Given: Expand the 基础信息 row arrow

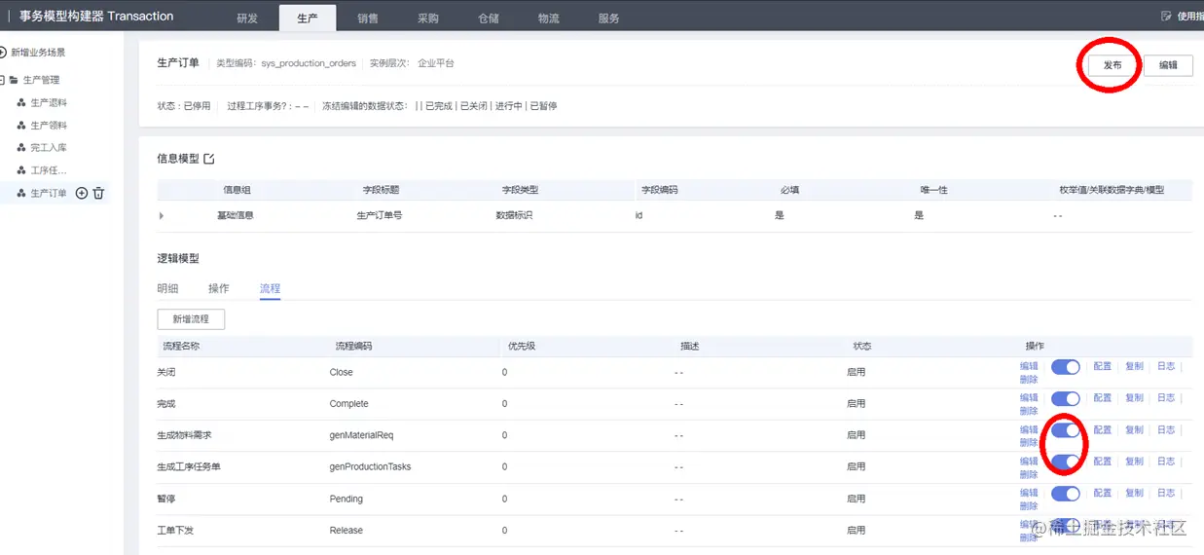Looking at the screenshot, I should click(x=162, y=215).
